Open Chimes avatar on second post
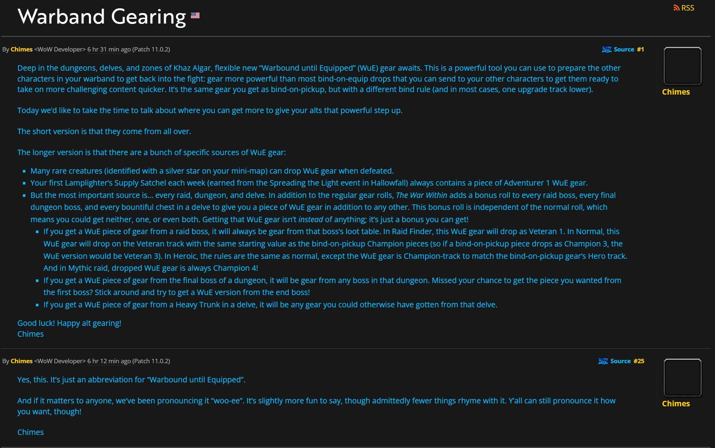Viewport: 715px width, 448px height. tap(682, 378)
